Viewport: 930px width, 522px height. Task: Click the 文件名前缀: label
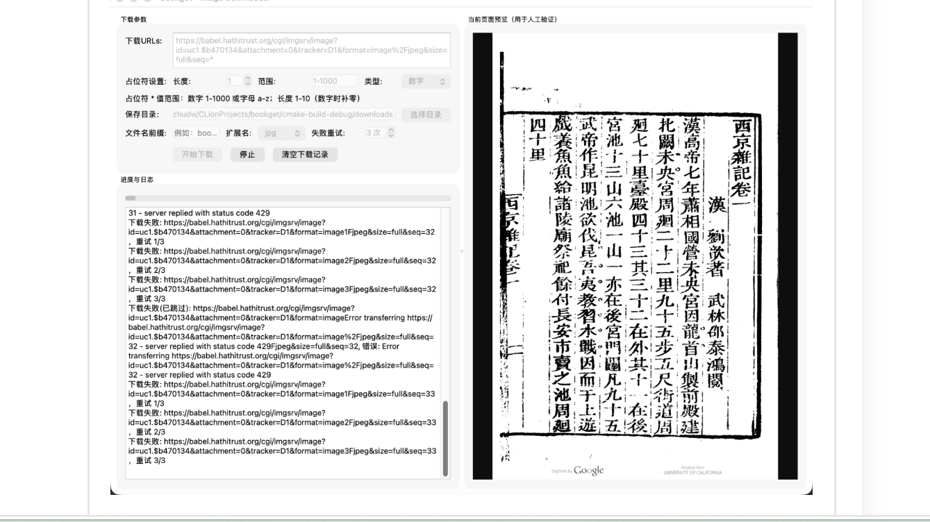(x=146, y=133)
